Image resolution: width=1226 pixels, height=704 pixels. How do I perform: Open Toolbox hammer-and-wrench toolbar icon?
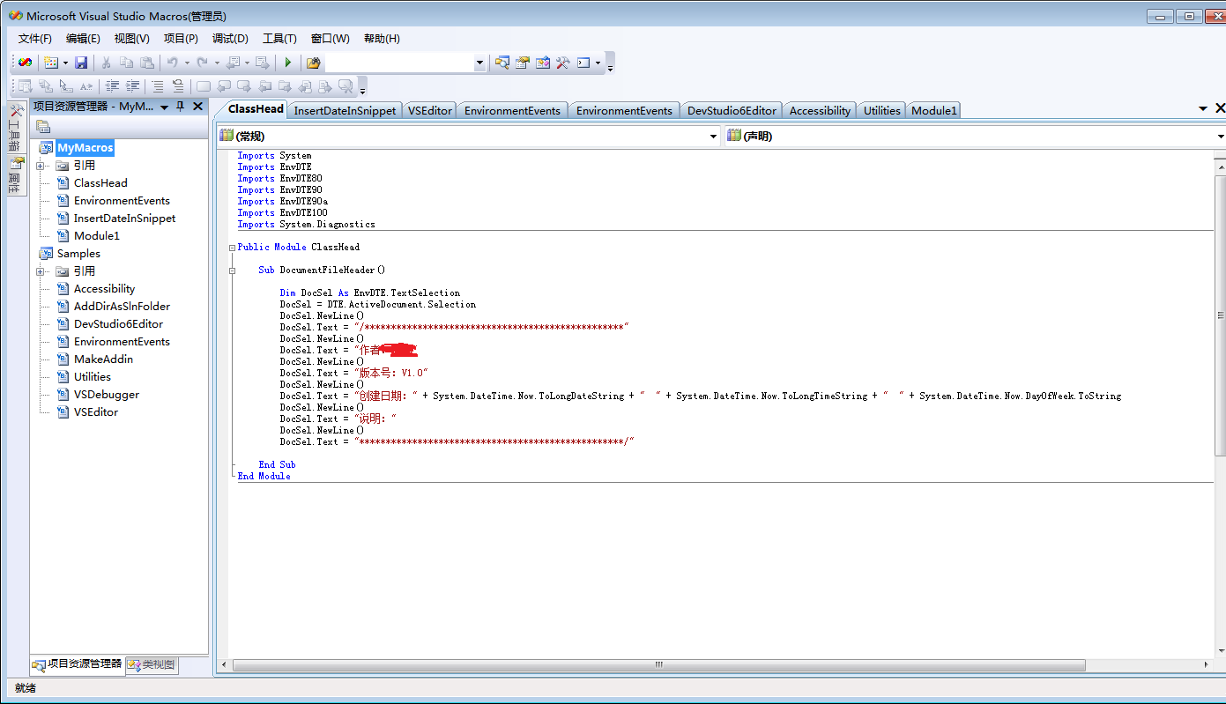(562, 63)
